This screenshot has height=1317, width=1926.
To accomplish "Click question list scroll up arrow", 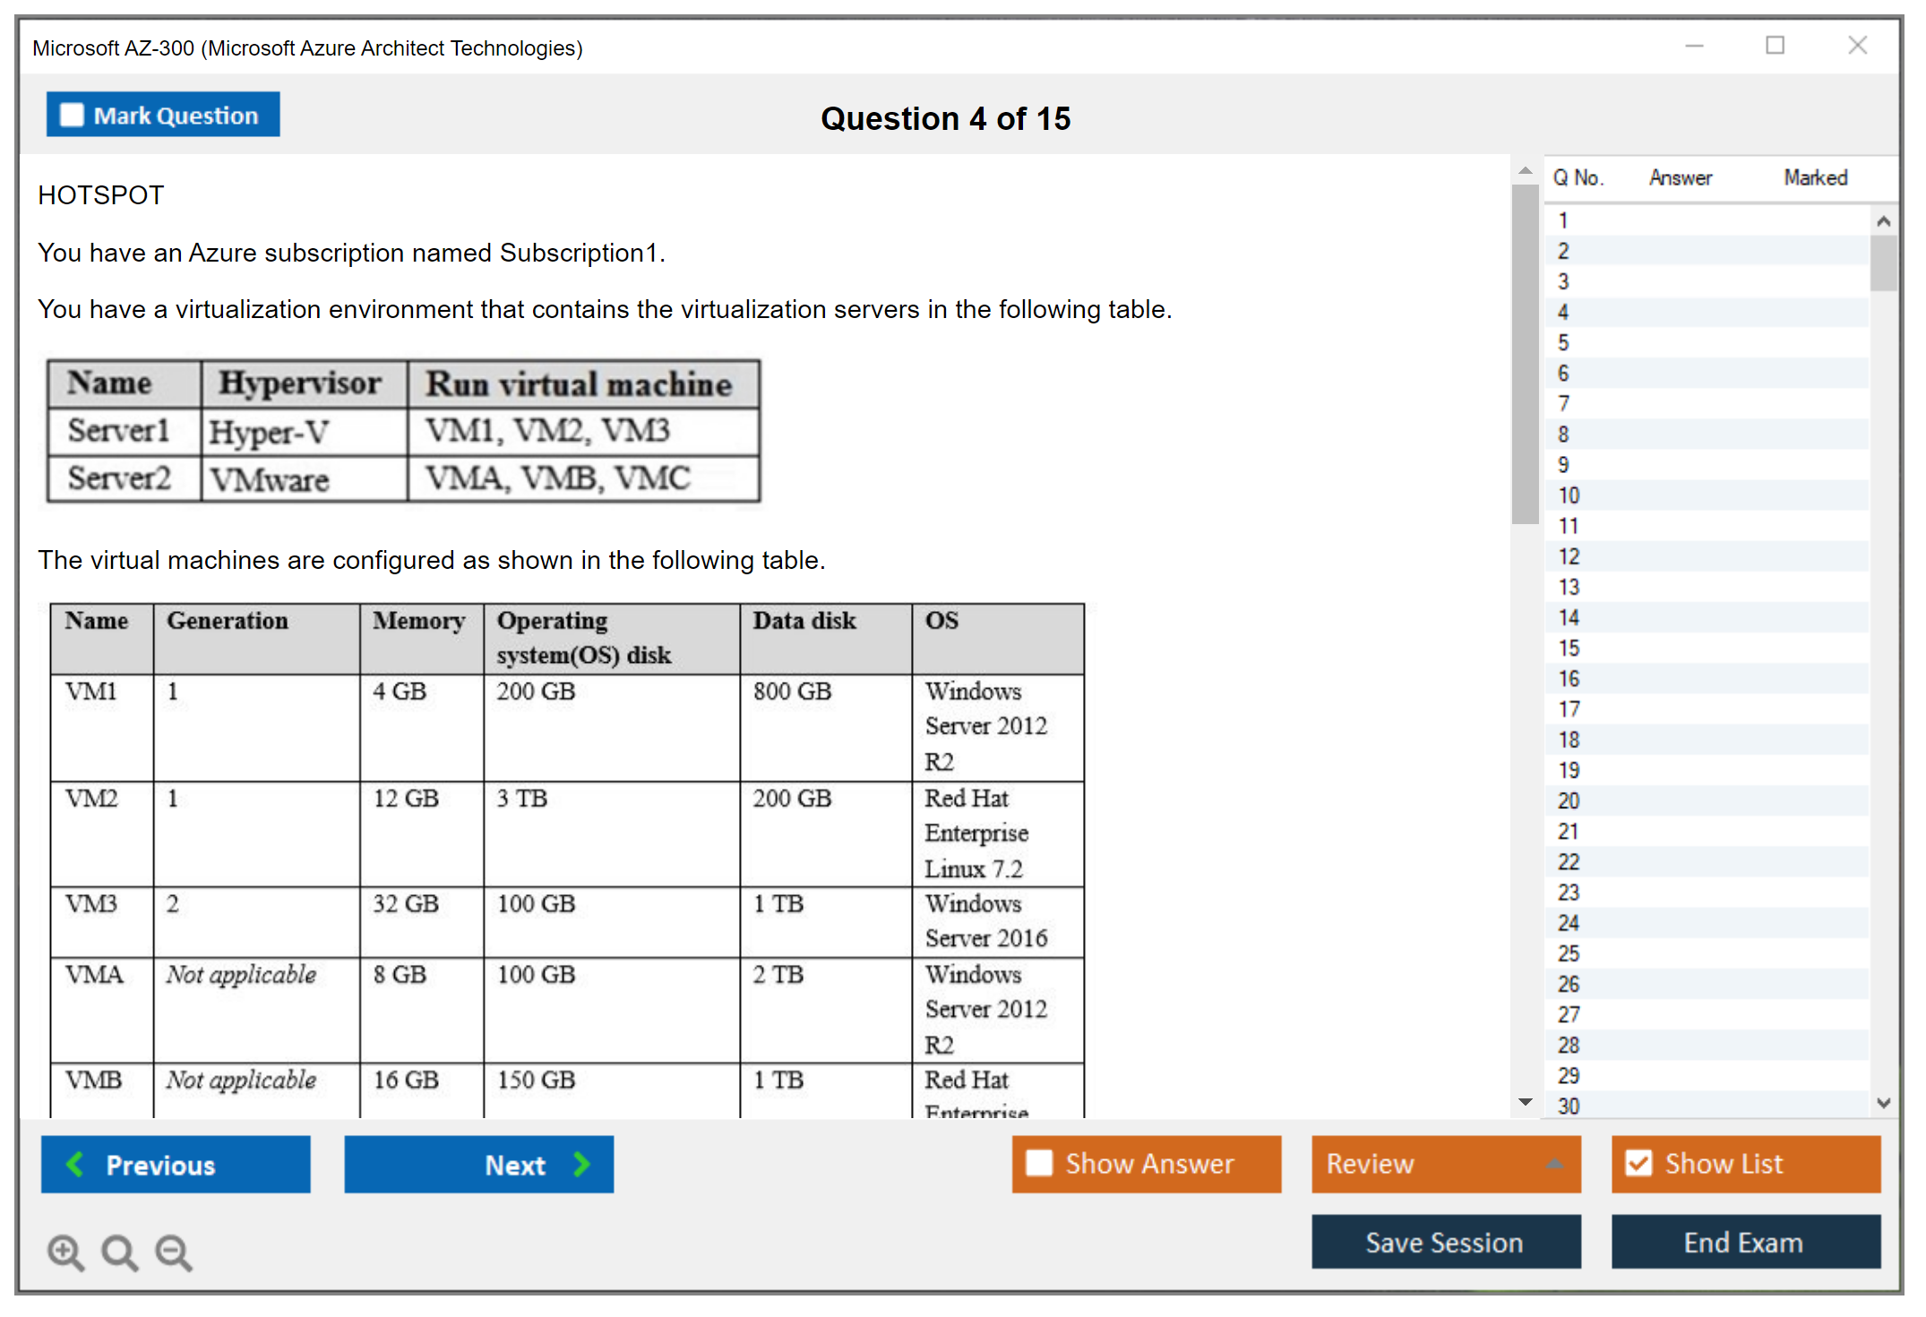I will pyautogui.click(x=1883, y=221).
